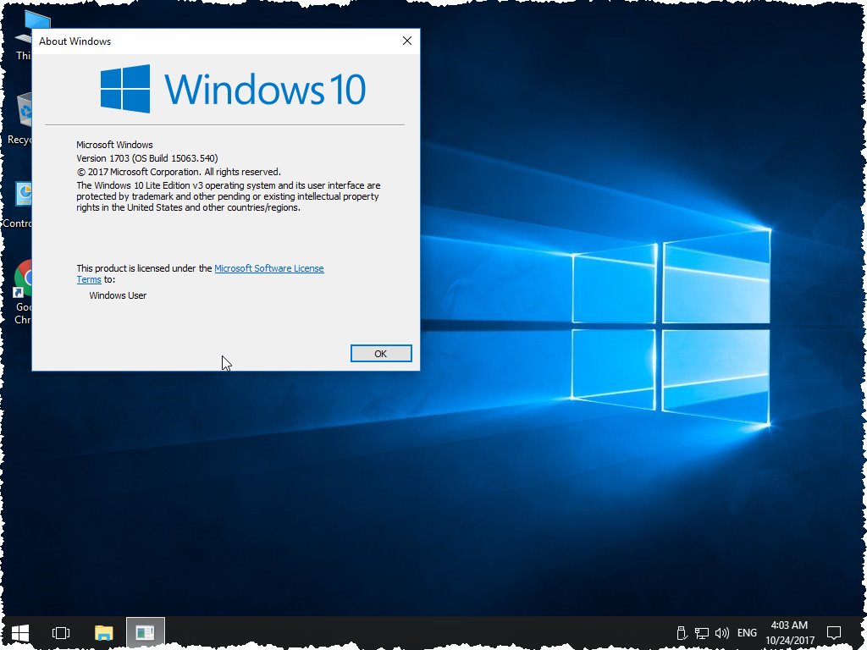Viewport: 867px width, 650px height.
Task: Open the clock showing 4:03 AM
Action: click(x=790, y=633)
